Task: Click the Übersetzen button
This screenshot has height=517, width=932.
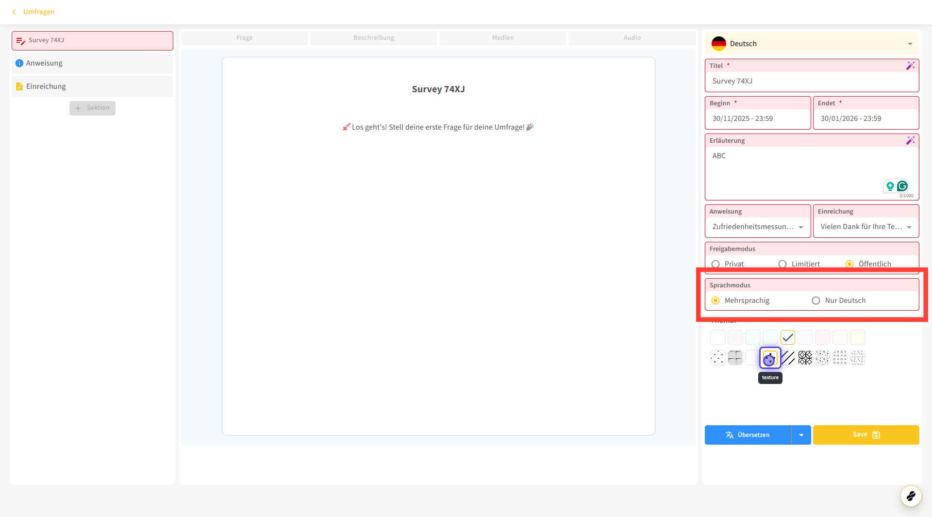Action: [748, 435]
